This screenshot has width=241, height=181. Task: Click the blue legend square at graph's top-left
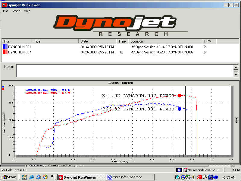[3, 87]
